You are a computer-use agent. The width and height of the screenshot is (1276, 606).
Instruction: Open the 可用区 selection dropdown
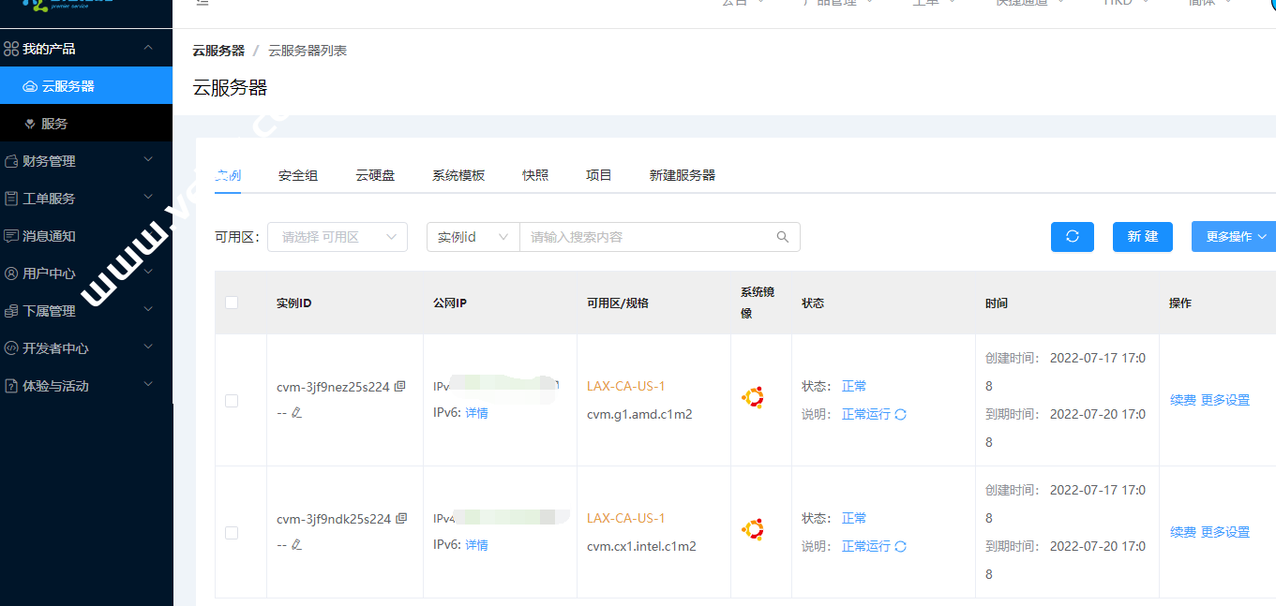coord(338,237)
